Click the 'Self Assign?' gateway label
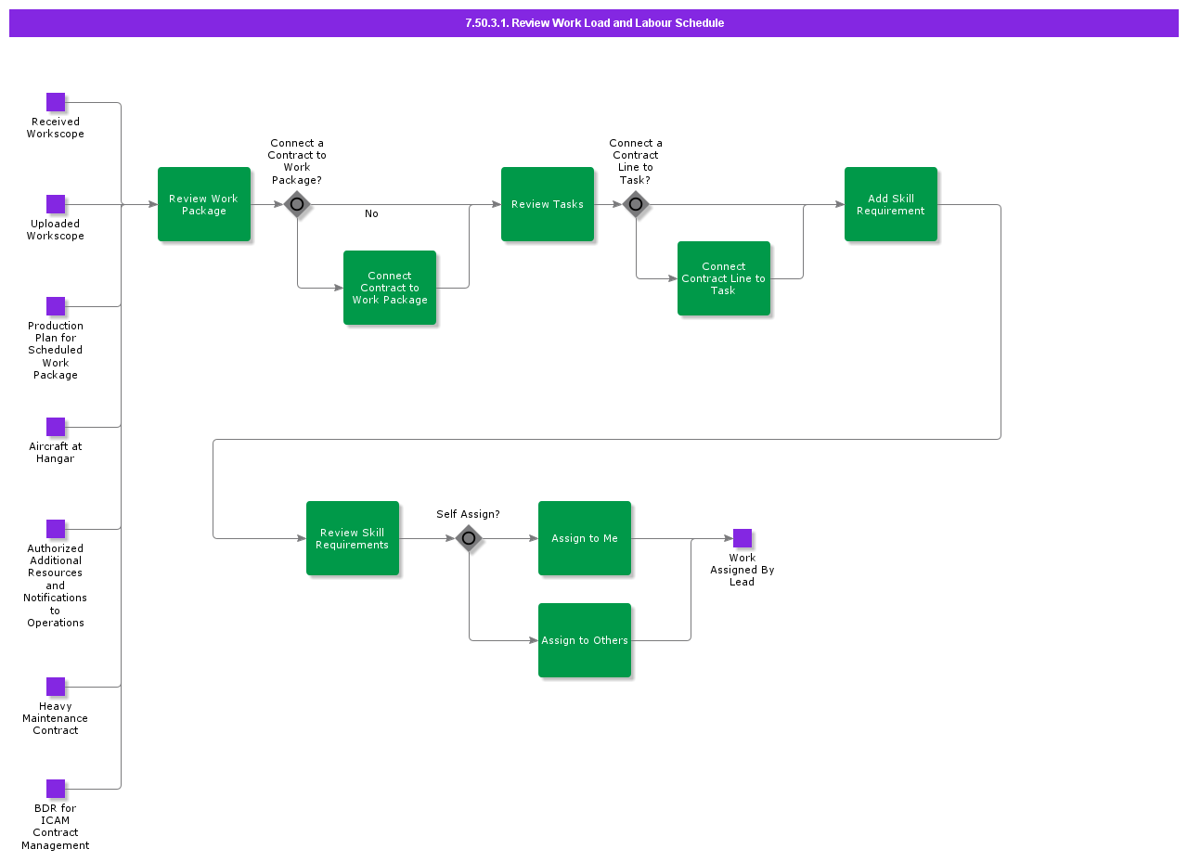1188x862 pixels. [469, 514]
